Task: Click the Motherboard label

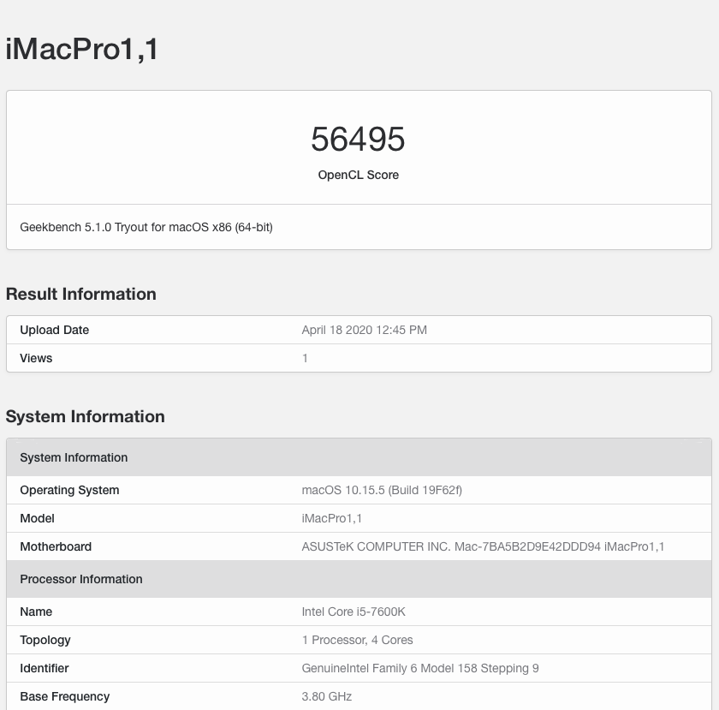Action: pos(56,546)
